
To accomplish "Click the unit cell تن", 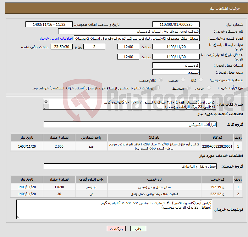I will tap(91, 194).
